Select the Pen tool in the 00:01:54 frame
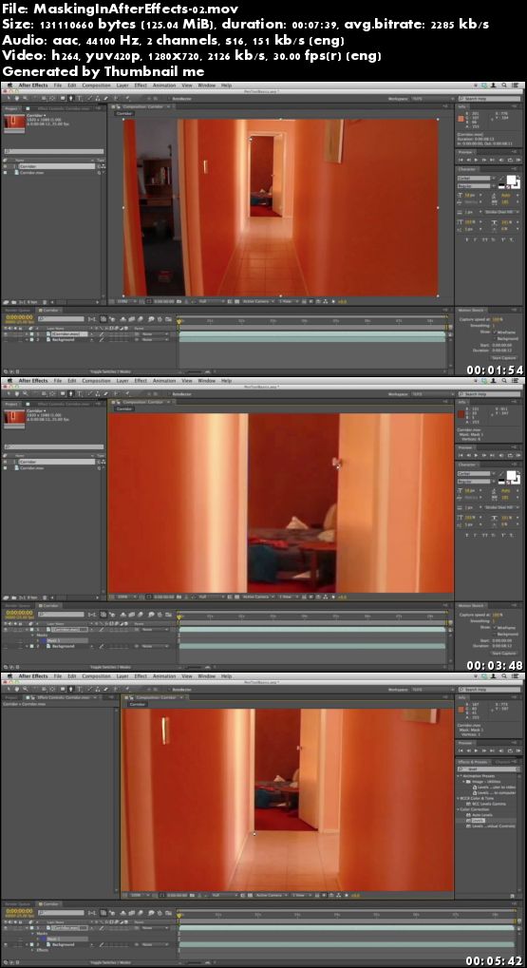The height and width of the screenshot is (968, 527). click(71, 98)
